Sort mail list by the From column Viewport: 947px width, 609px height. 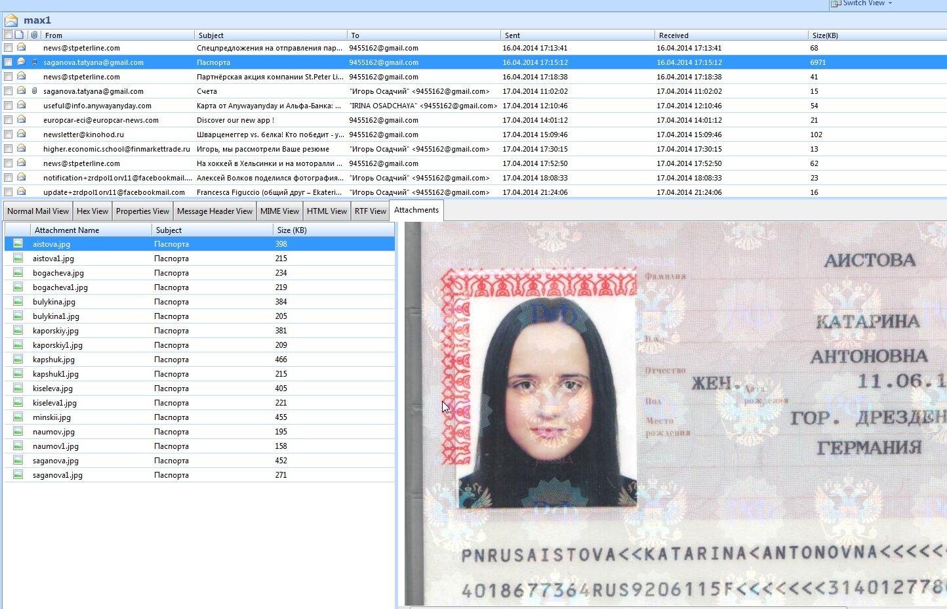pyautogui.click(x=117, y=35)
